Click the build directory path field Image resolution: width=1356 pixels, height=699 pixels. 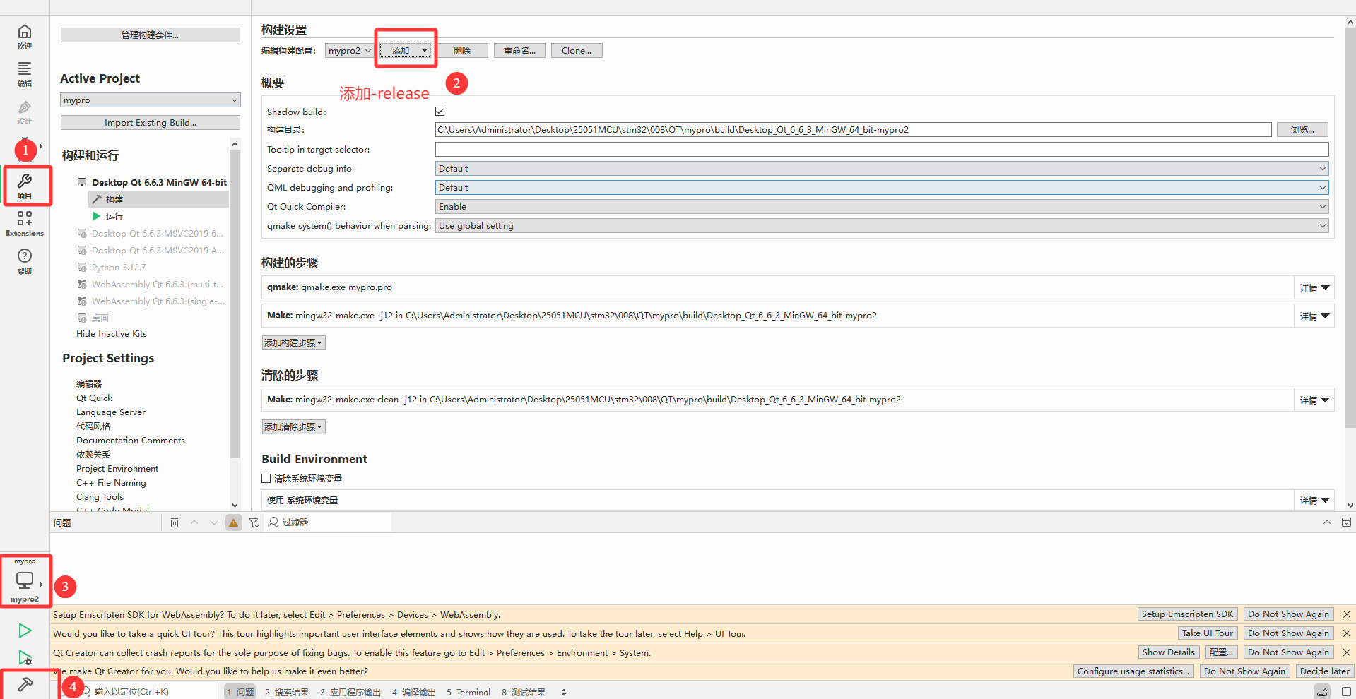[x=854, y=130]
